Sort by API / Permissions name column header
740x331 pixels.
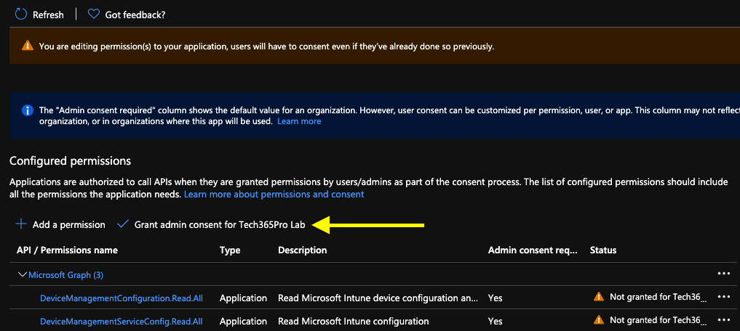(67, 250)
